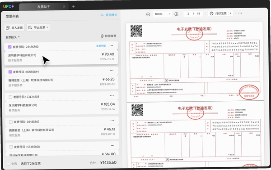Click 餐饮服务 label under invoice 23124803
The width and height of the screenshot is (271, 170).
[x=14, y=110]
